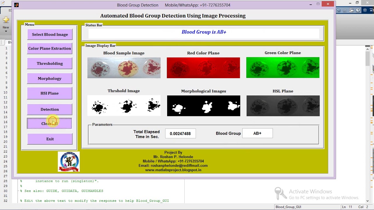Click the Morphological Images preview
Viewport: 374px width, 210px height.
coord(204,106)
